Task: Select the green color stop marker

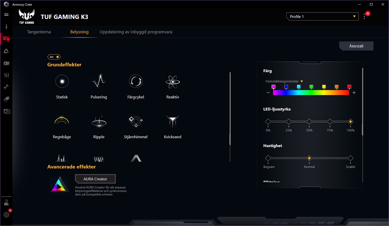Action: [311, 87]
